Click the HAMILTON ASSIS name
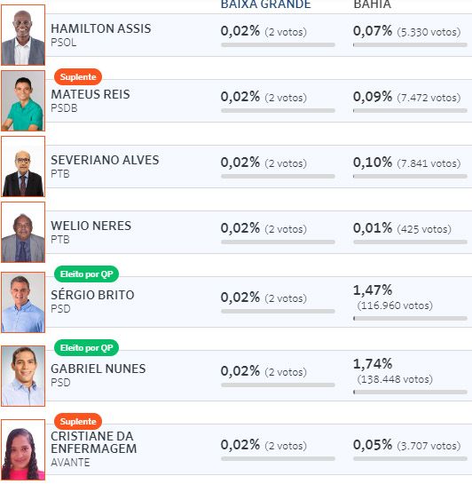Viewport: 472px width, 484px height. 101,28
